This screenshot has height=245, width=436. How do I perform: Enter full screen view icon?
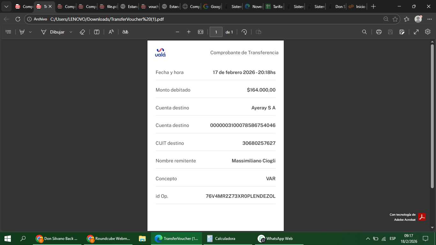416,32
